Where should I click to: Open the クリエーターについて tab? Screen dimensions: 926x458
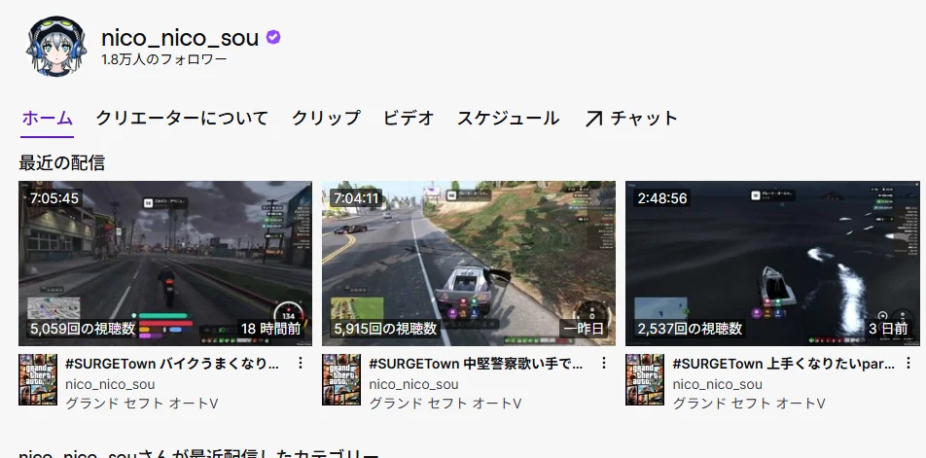tap(182, 118)
